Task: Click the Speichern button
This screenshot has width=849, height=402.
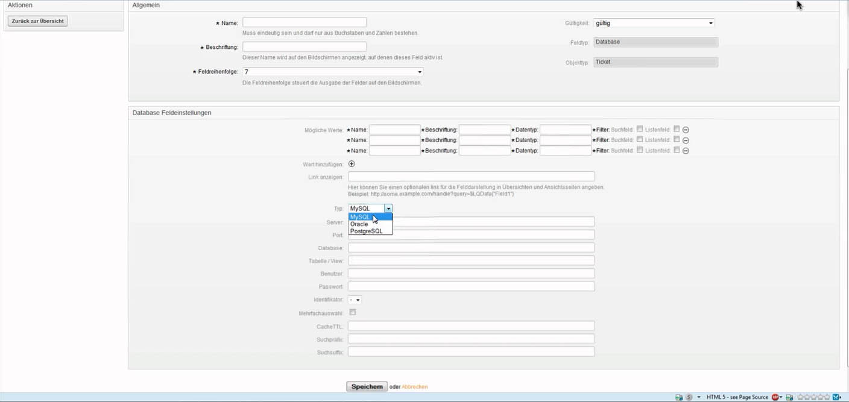Action: [367, 386]
